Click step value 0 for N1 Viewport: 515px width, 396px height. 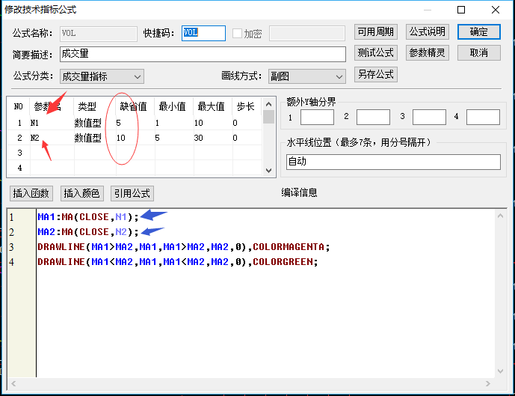[x=247, y=123]
